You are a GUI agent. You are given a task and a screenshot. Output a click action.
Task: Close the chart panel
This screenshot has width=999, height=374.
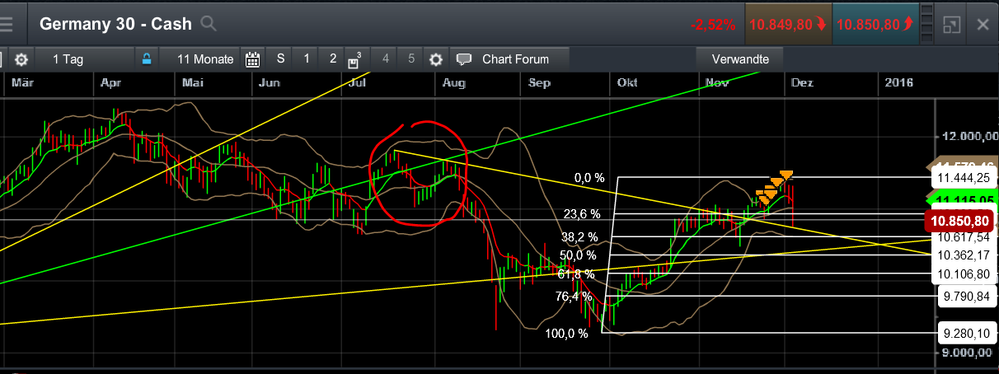[x=983, y=25]
